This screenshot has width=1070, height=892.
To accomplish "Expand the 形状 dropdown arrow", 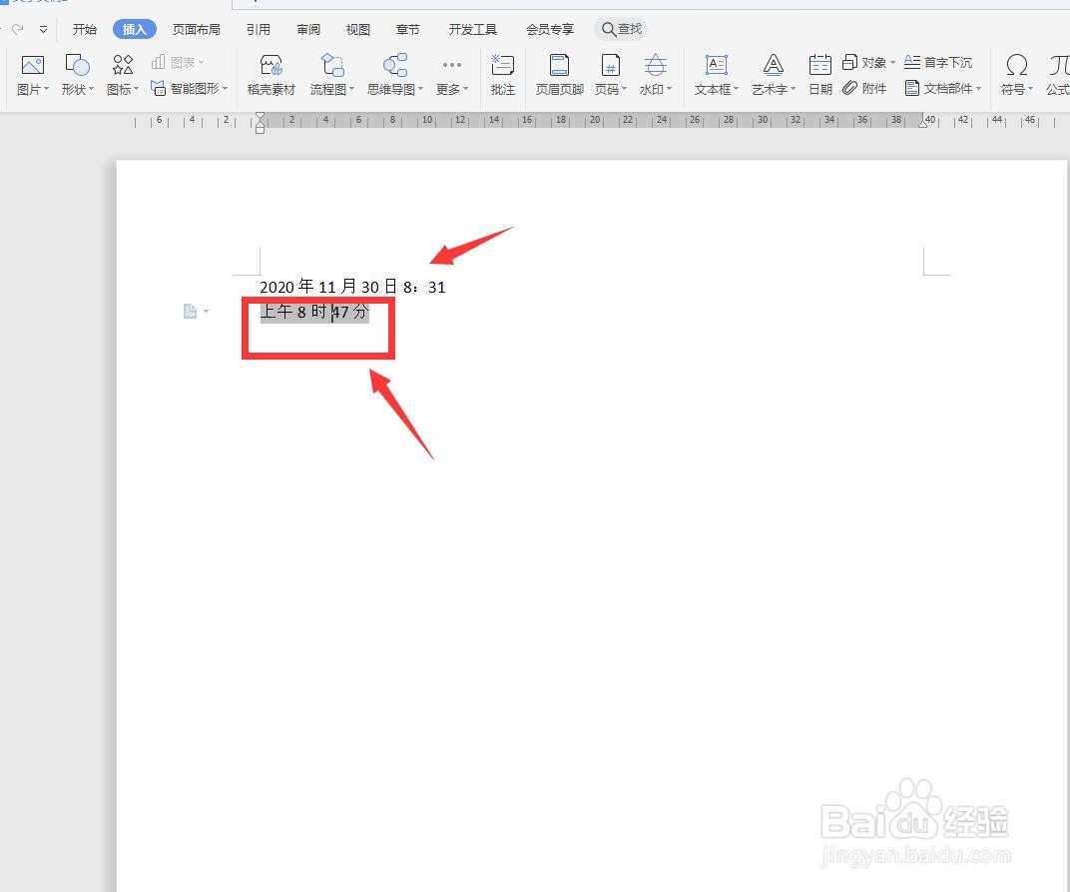I will pos(91,89).
